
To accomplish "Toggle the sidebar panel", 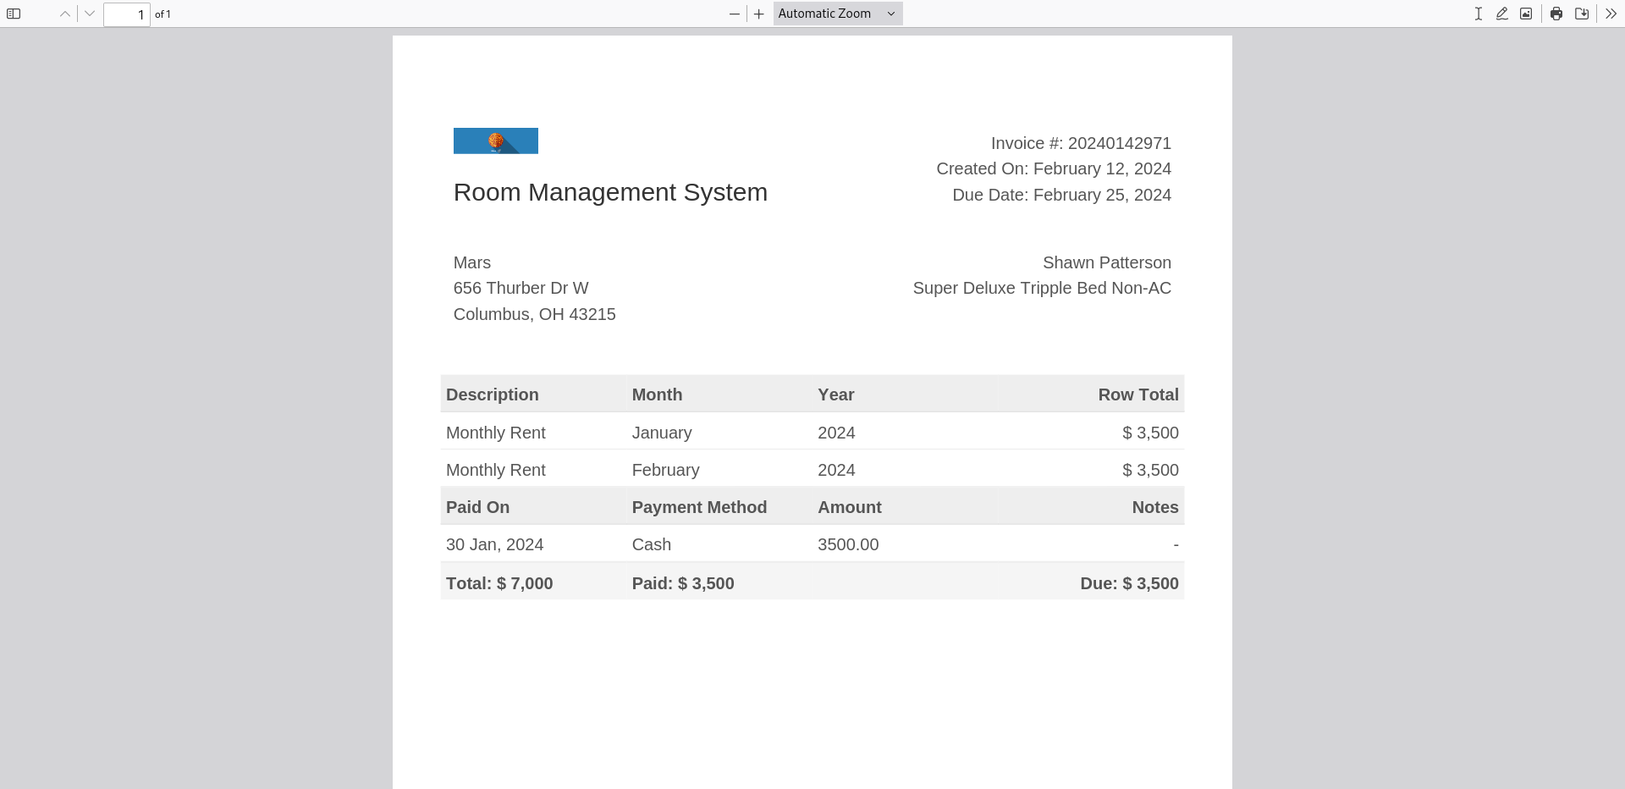I will pyautogui.click(x=14, y=14).
